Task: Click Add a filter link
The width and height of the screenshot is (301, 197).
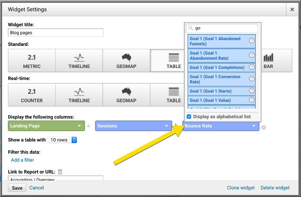Action: click(x=23, y=160)
